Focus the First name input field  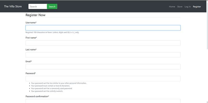pos(103,43)
